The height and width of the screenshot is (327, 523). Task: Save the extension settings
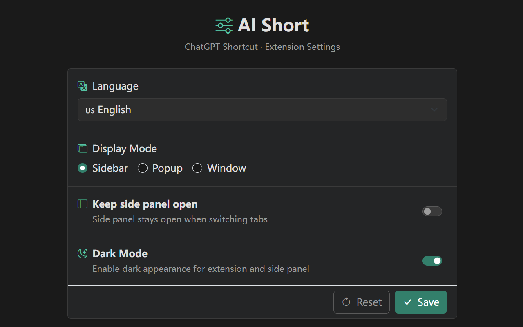pyautogui.click(x=420, y=302)
